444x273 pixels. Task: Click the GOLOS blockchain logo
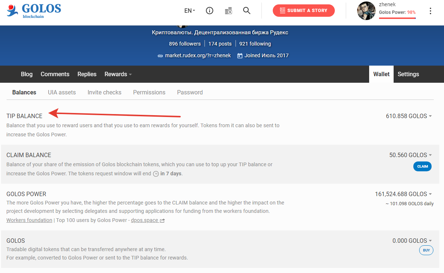(x=34, y=11)
